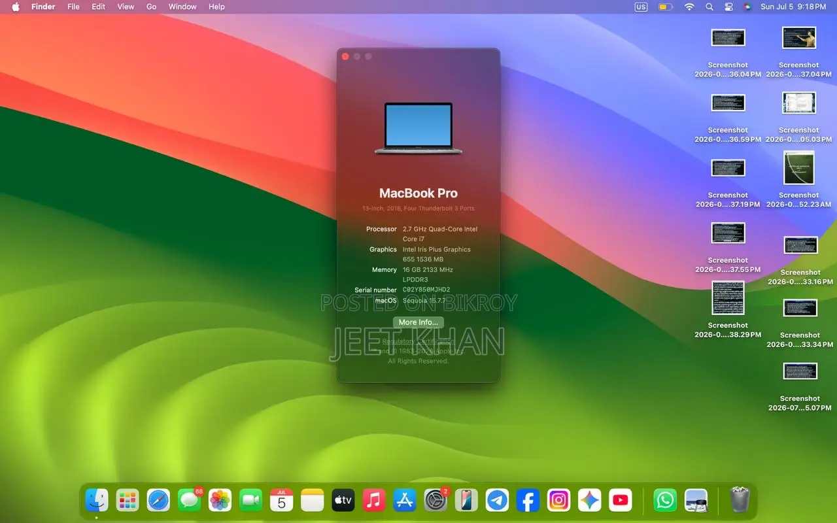Open Spotlight search in menu bar

click(709, 7)
